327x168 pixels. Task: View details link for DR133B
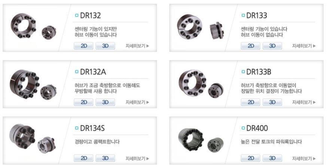tap(304, 102)
